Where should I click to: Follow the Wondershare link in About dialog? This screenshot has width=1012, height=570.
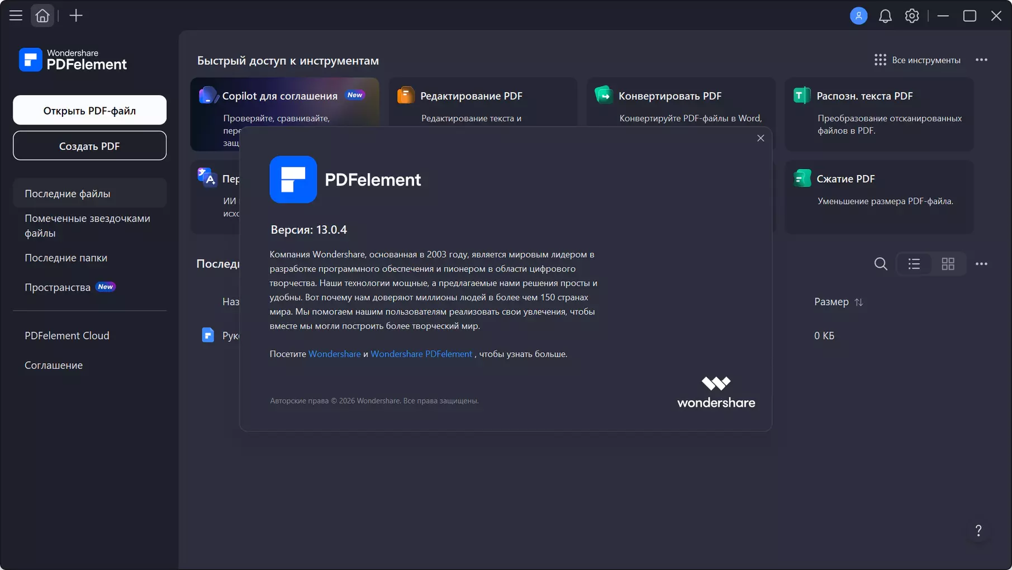click(x=335, y=354)
